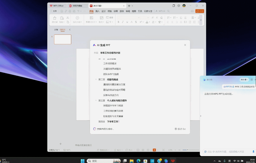256x163 pixels.
Task: Switch to the 大纲 outline view tab
Action: pos(56,30)
